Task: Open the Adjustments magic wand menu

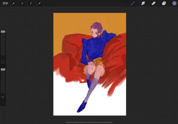Action: pyautogui.click(x=22, y=3)
